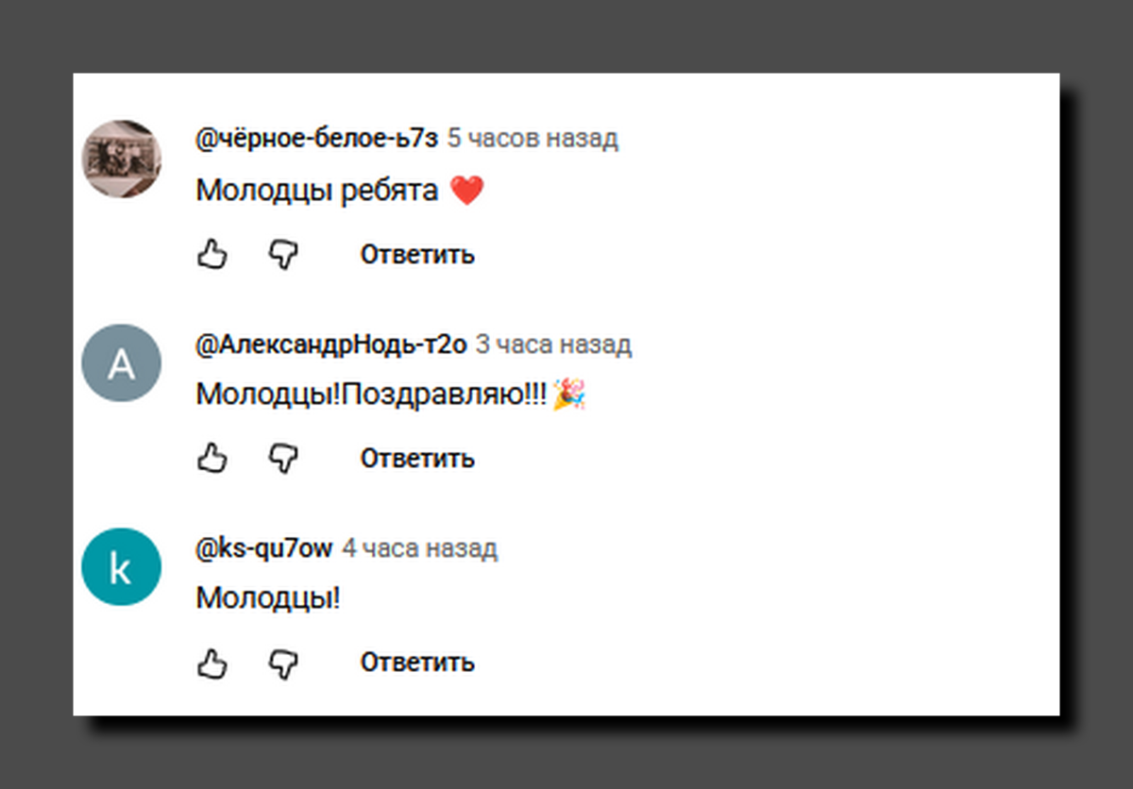Open the @ks-qu7ow username link

pos(264,548)
